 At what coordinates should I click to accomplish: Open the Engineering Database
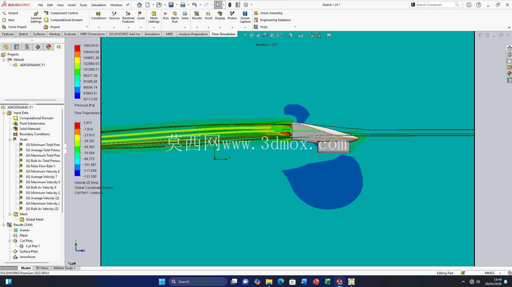pos(272,20)
